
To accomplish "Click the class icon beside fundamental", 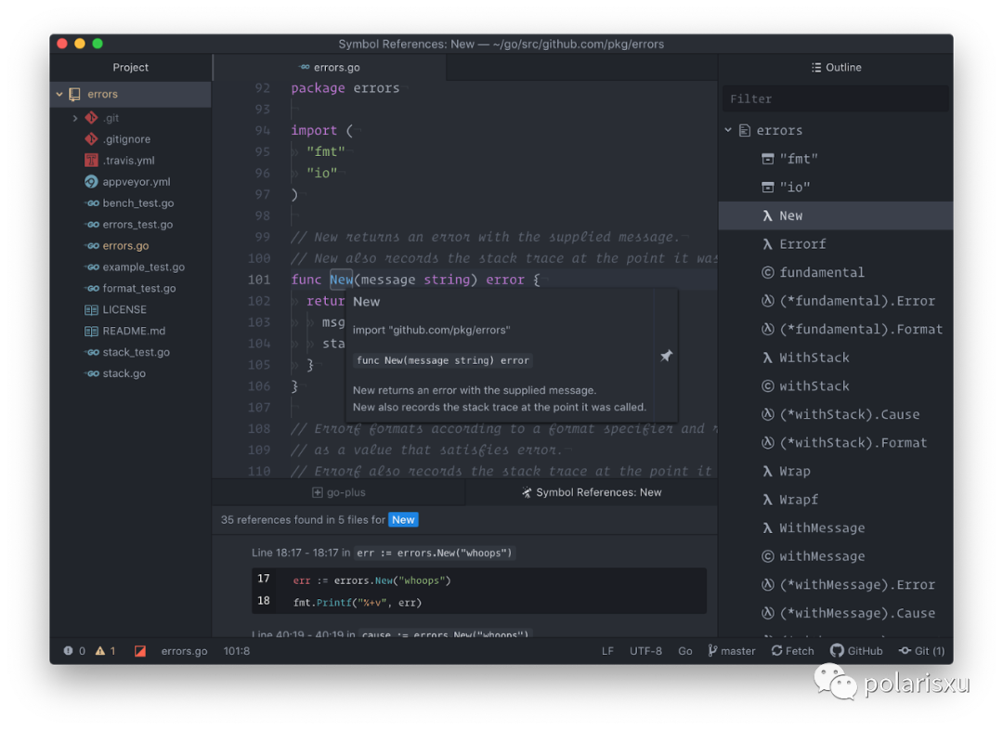I will (768, 272).
